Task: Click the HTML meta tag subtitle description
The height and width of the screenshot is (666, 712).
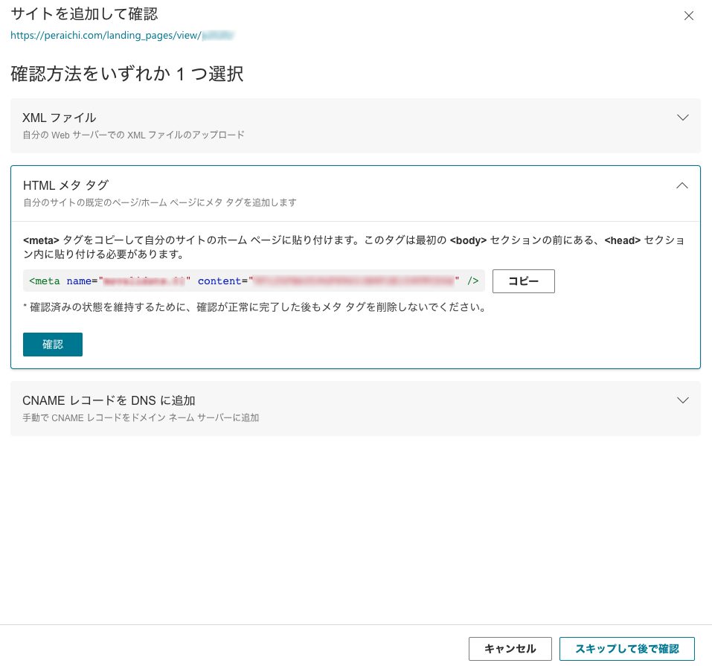Action: pyautogui.click(x=160, y=202)
